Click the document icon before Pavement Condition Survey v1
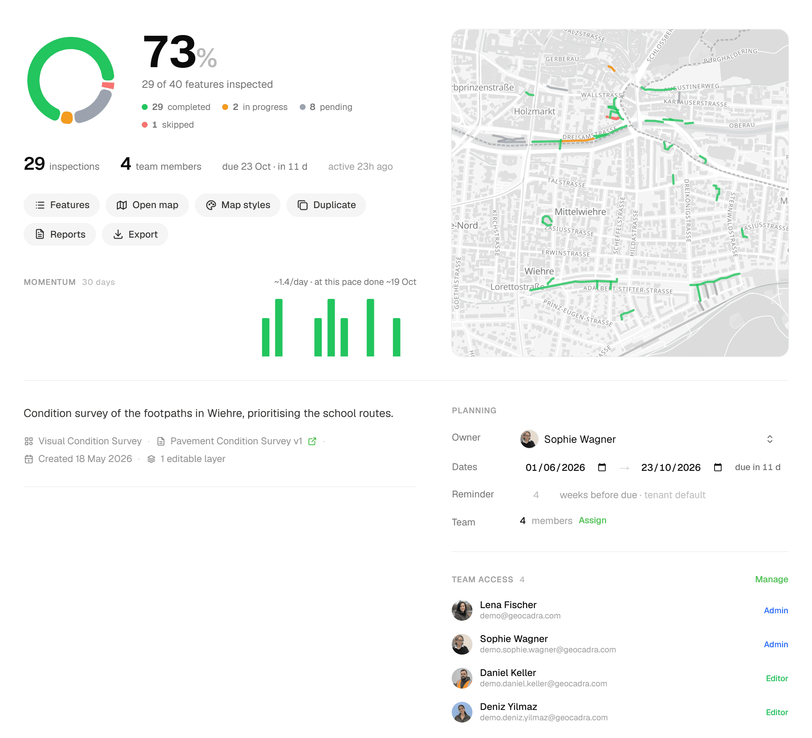Image resolution: width=812 pixels, height=738 pixels. pos(161,441)
